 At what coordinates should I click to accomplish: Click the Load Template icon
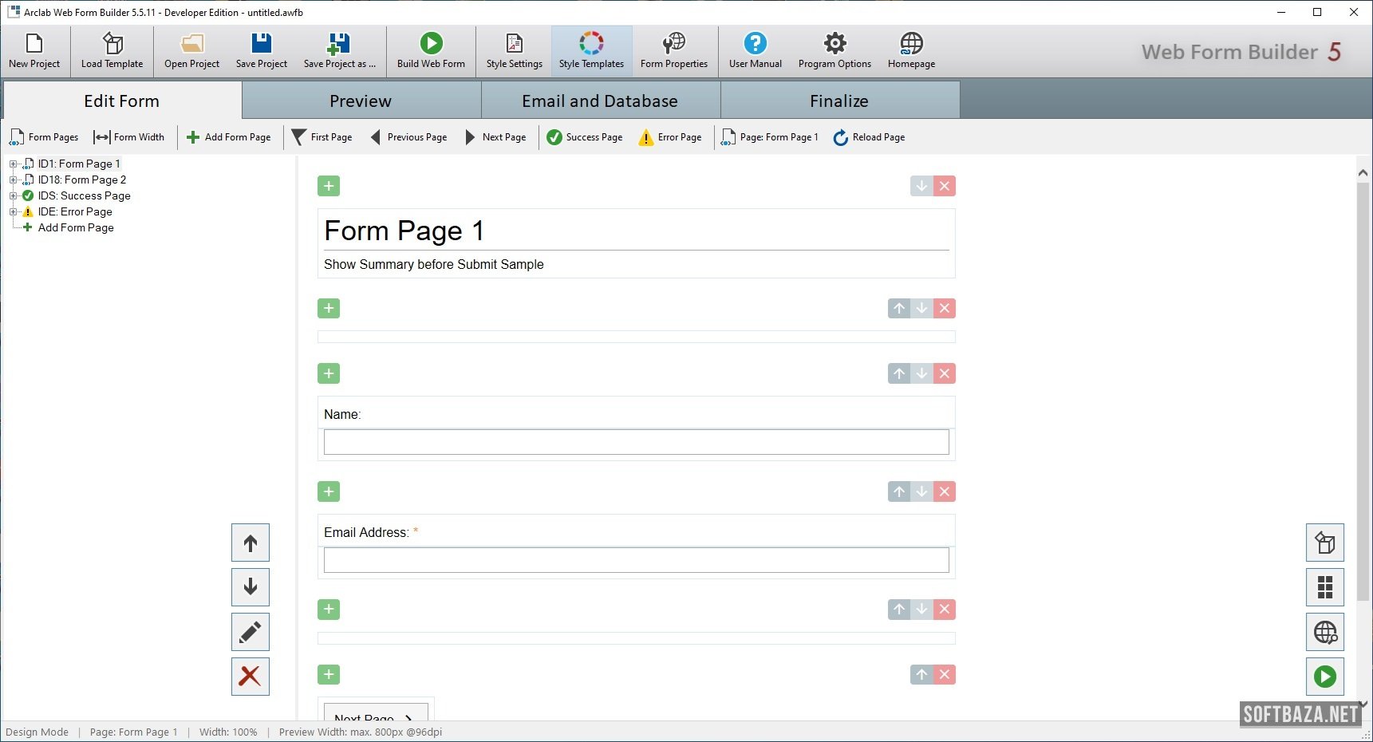[x=112, y=44]
